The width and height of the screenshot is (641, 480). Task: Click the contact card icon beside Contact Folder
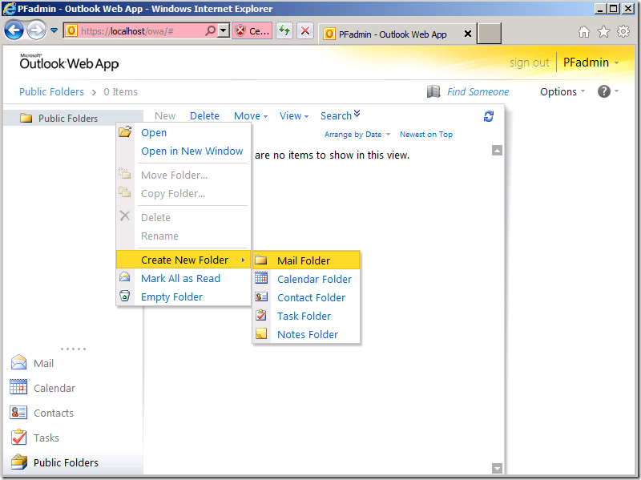click(261, 296)
